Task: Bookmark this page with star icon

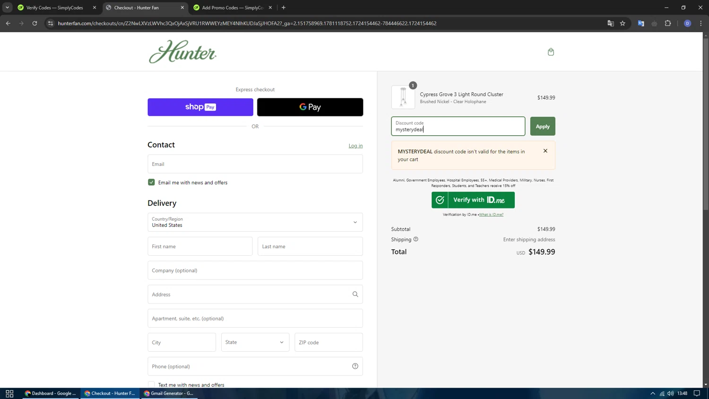Action: click(623, 23)
